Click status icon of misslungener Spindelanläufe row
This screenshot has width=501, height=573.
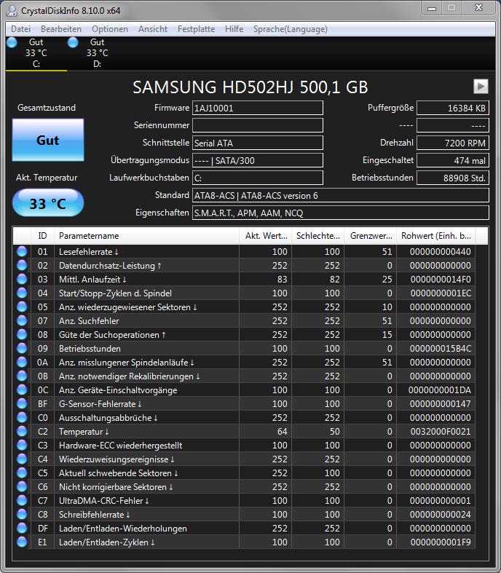[22, 362]
